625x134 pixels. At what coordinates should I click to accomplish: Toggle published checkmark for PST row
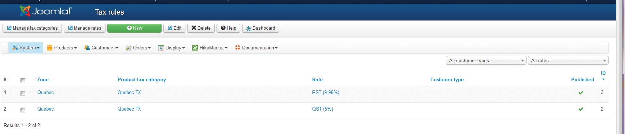(581, 93)
